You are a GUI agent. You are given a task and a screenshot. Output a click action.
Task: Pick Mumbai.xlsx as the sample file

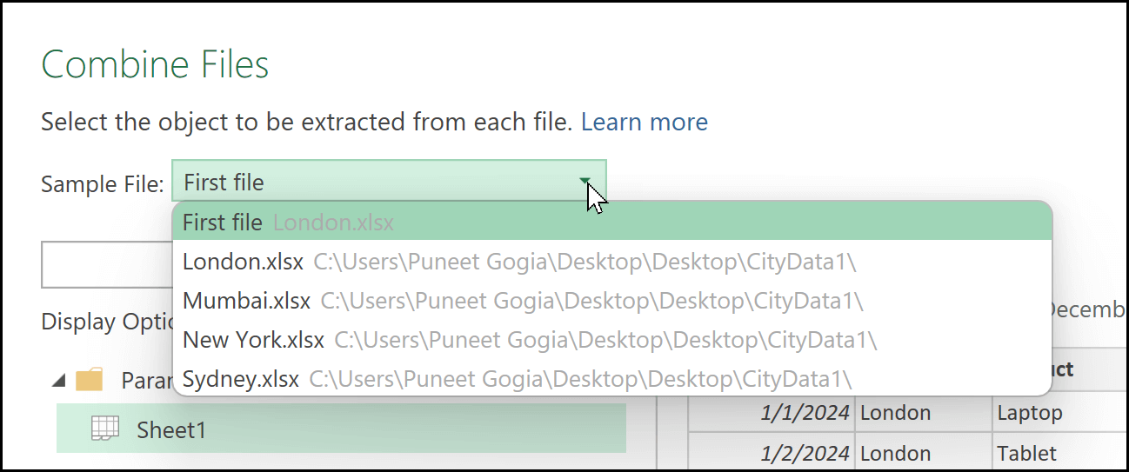pos(246,301)
